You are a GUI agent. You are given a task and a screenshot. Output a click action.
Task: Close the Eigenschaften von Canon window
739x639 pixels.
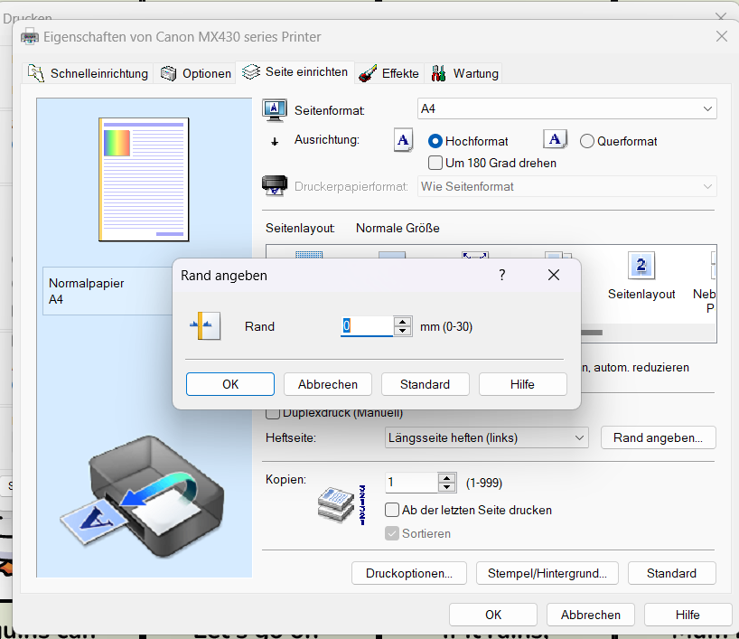pos(722,36)
